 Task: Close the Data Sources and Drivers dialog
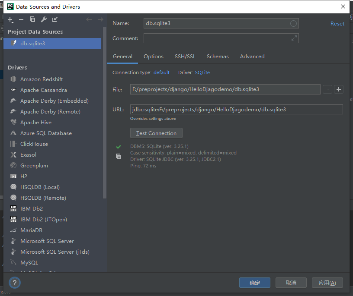[x=343, y=6]
